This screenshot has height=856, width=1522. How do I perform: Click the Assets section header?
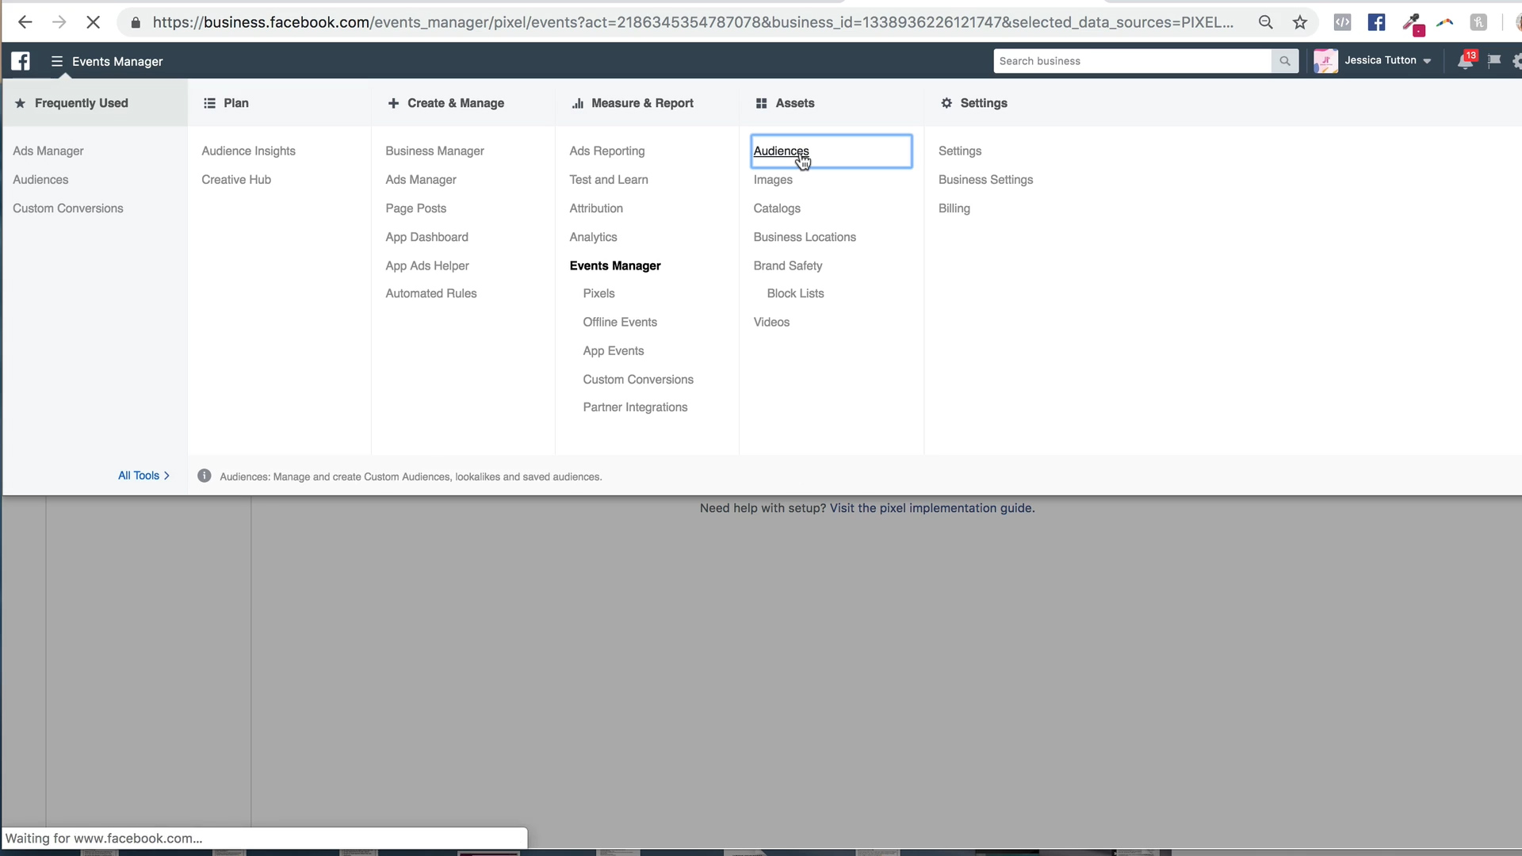click(785, 103)
